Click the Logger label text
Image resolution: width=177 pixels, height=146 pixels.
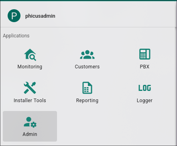[144, 101]
